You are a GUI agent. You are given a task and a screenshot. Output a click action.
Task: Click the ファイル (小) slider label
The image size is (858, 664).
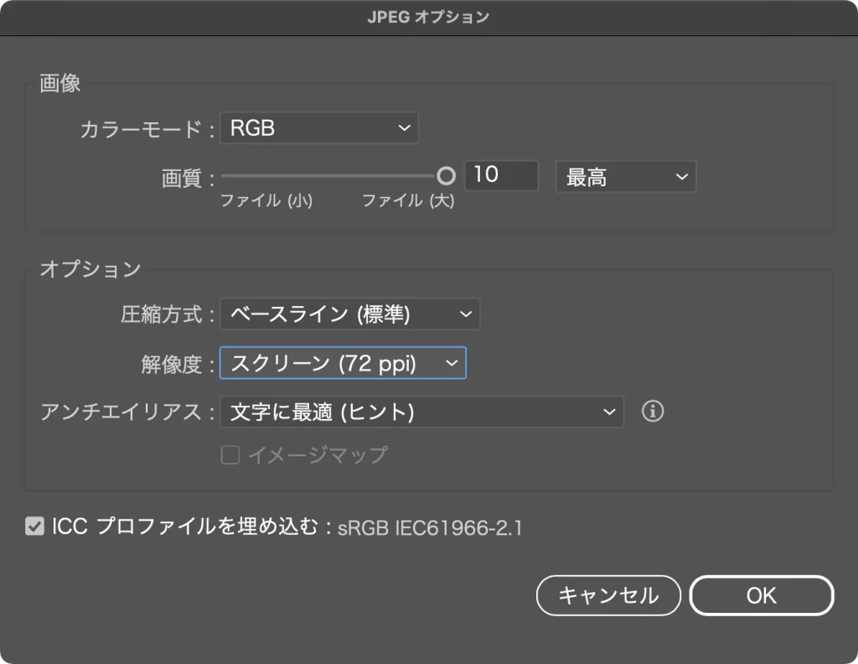click(x=266, y=200)
